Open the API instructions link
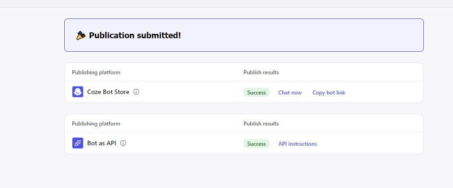This screenshot has height=188, width=453. pyautogui.click(x=298, y=144)
